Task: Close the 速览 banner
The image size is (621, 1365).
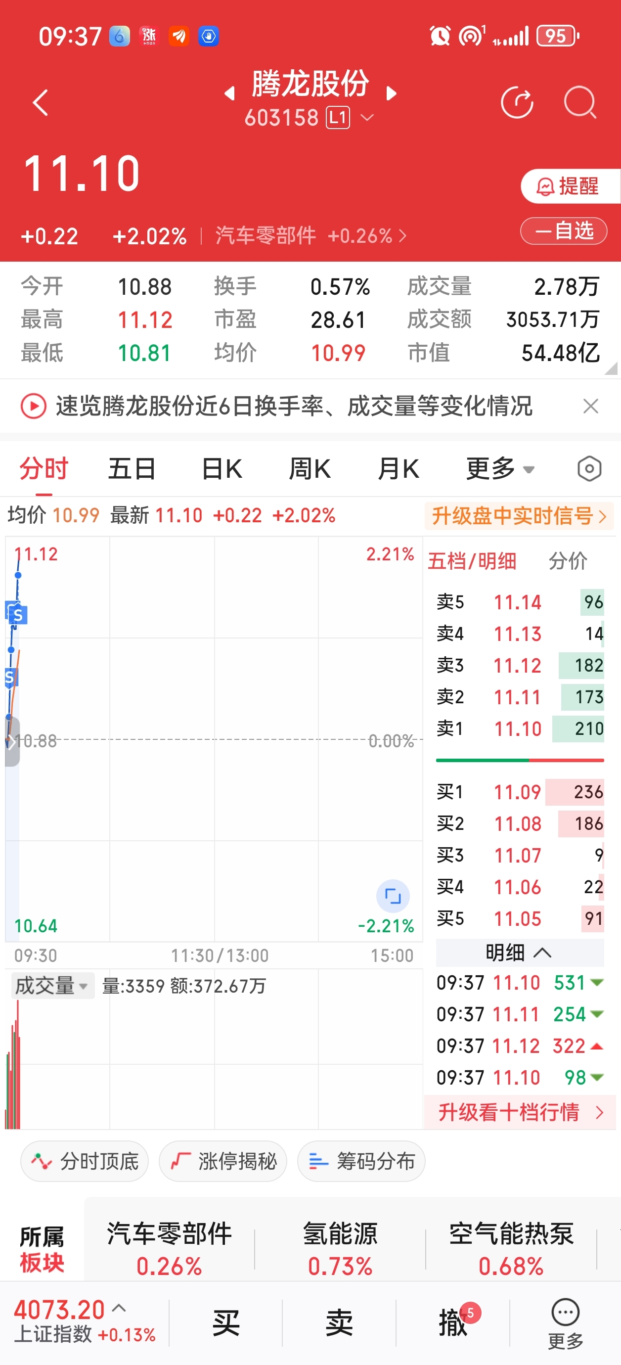Action: point(590,407)
